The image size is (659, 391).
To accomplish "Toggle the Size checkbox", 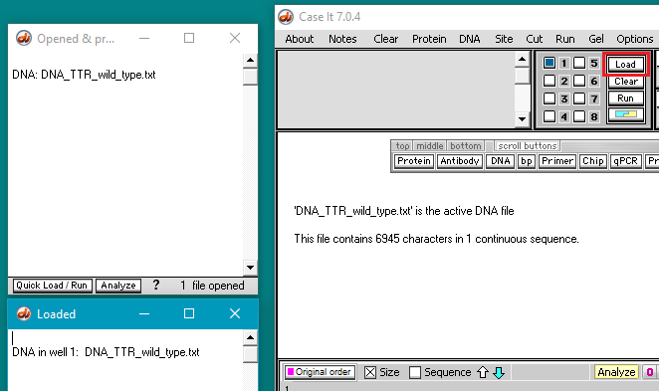I will click(x=370, y=372).
